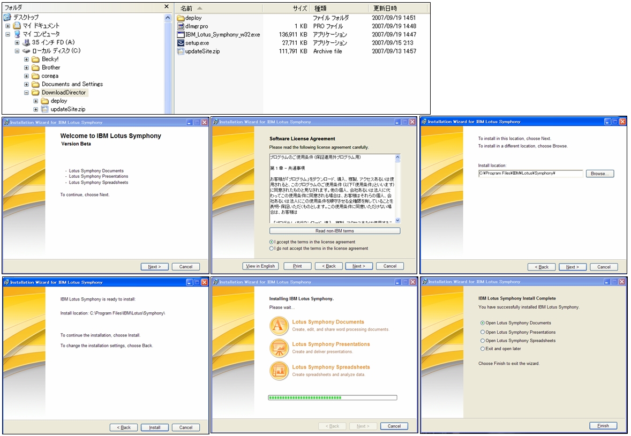Image resolution: width=631 pixels, height=436 pixels.
Task: Choose "Open Lotus Symphony Spreadsheets" radio option
Action: tap(482, 341)
